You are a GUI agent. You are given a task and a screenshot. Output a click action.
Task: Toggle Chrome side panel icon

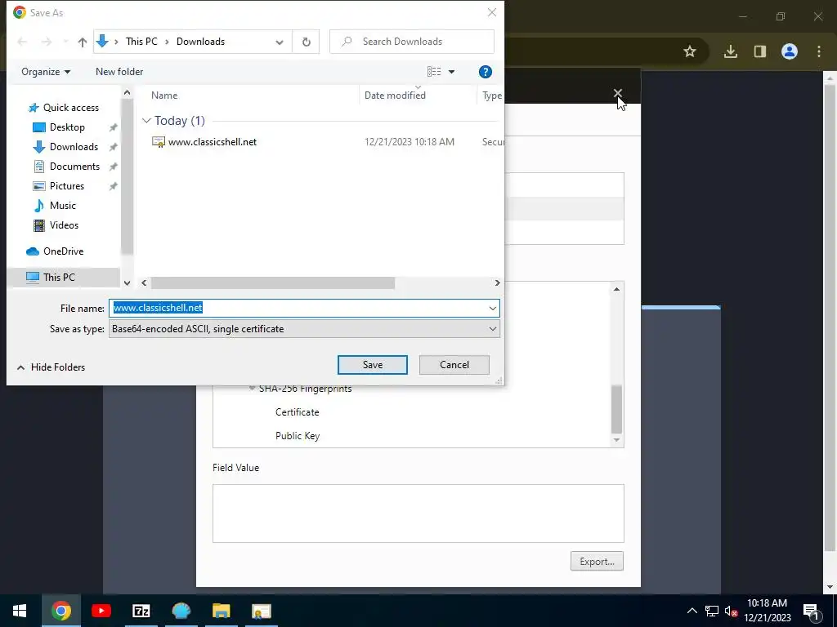tap(759, 51)
